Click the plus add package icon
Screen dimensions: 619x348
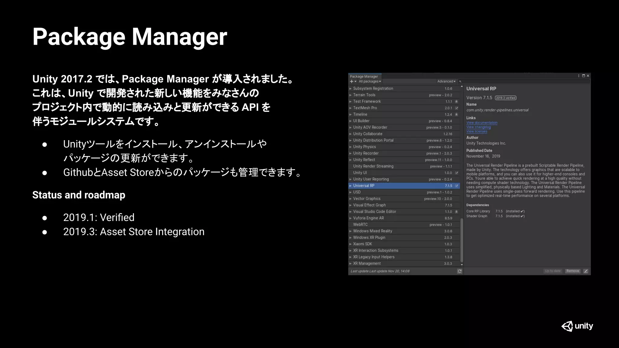[352, 82]
